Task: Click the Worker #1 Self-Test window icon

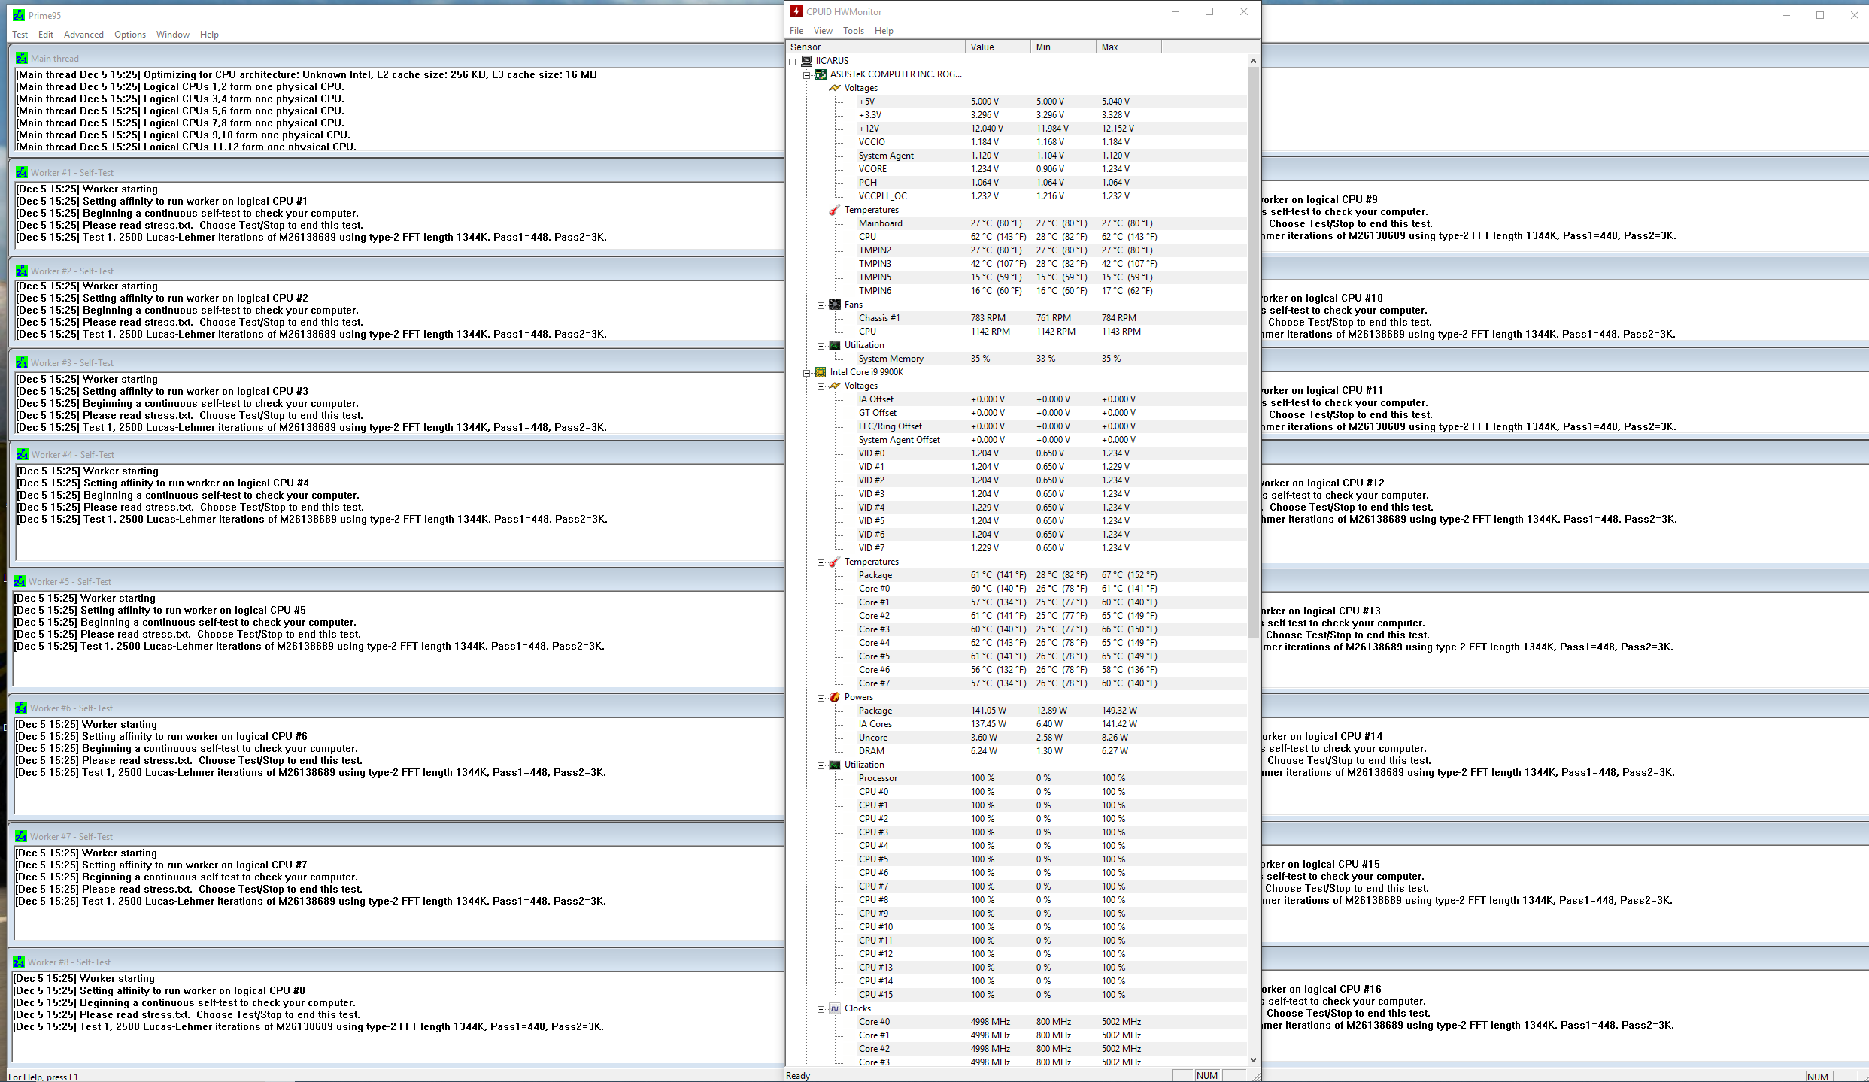Action: (x=22, y=172)
